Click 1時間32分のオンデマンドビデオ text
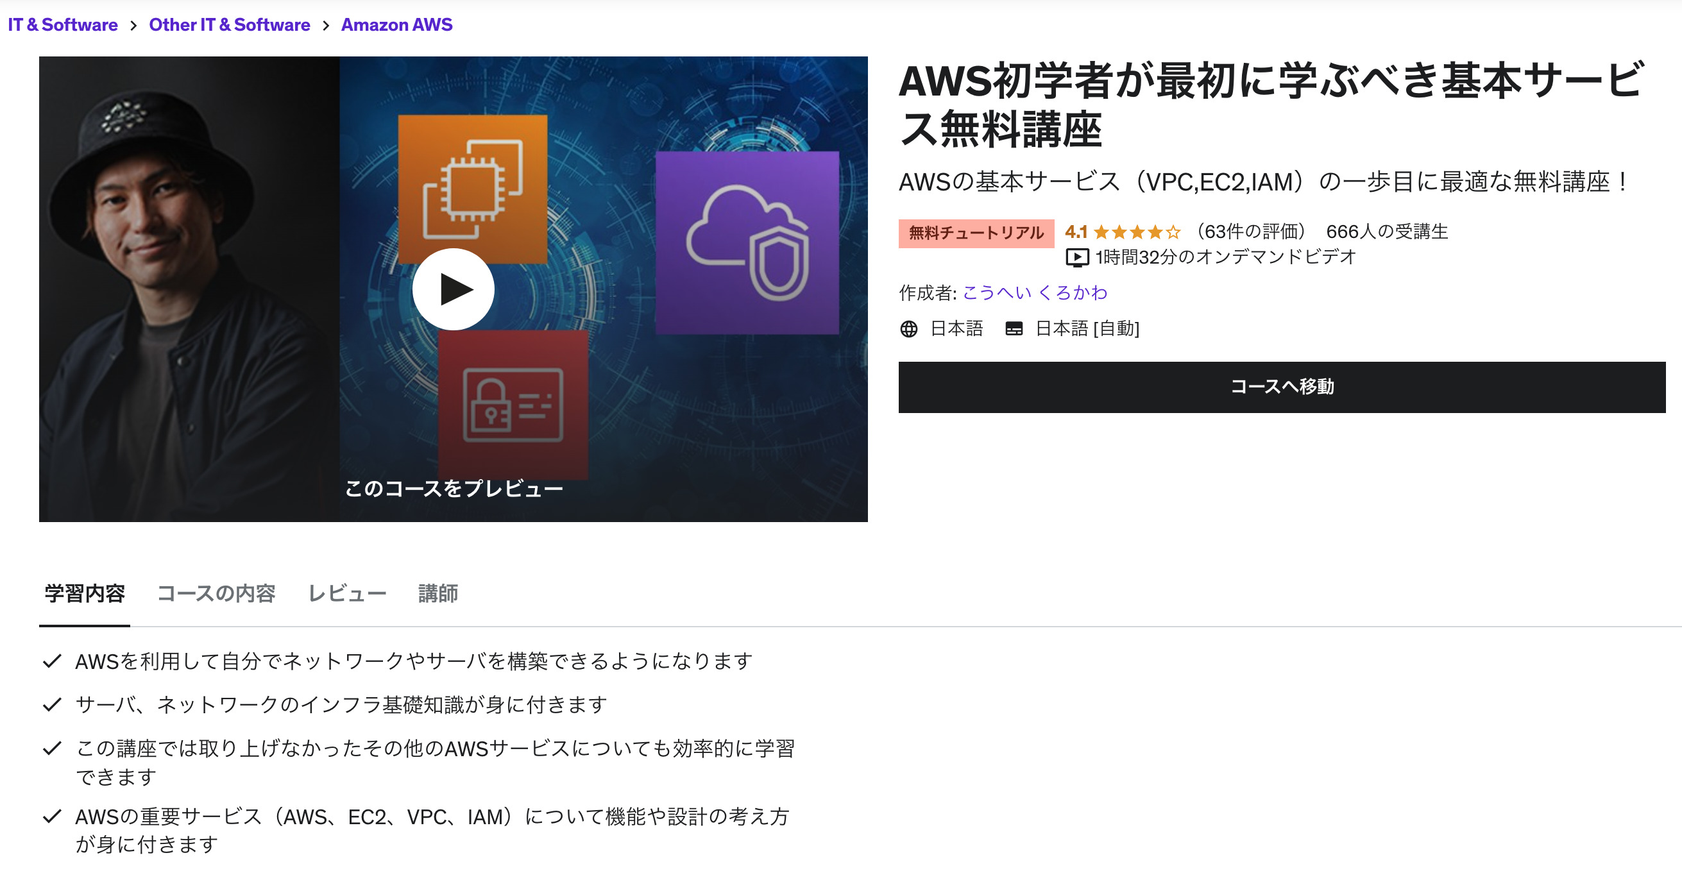 (1226, 257)
